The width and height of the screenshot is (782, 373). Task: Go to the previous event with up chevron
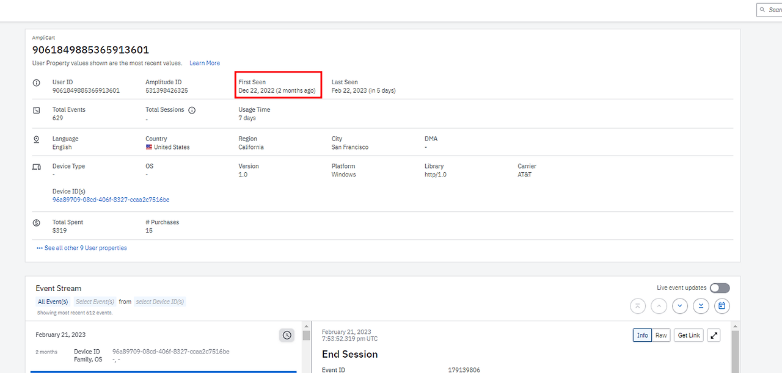tap(659, 306)
